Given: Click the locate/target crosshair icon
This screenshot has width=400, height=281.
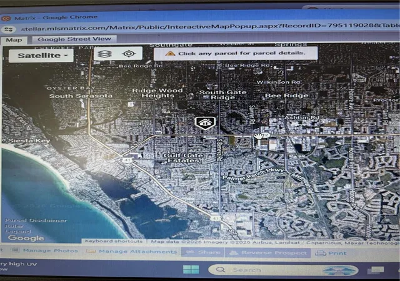Looking at the screenshot, I should 129,54.
